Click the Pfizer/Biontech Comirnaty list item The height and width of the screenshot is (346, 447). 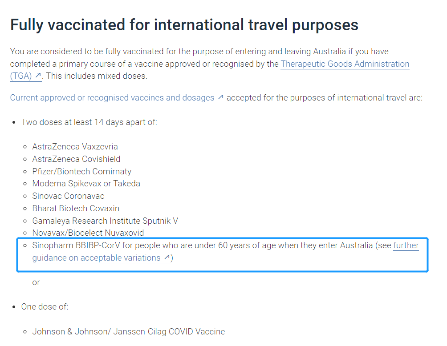click(x=82, y=171)
